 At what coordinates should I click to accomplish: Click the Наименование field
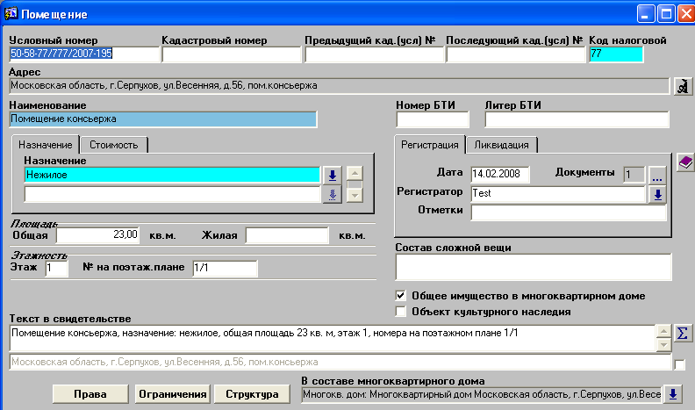coord(163,119)
